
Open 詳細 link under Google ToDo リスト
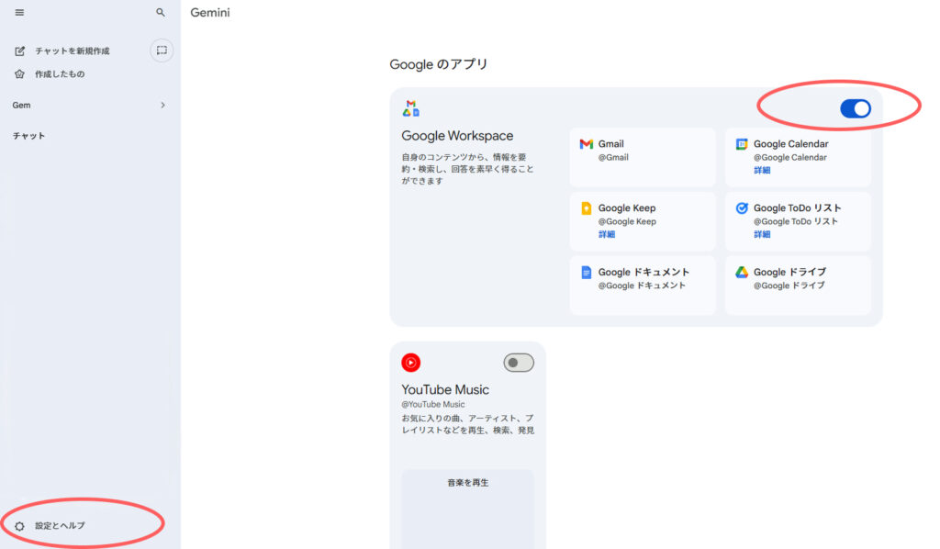coord(762,235)
